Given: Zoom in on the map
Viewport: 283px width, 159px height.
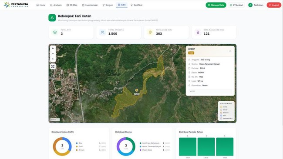Looking at the screenshot, I should coord(53,48).
